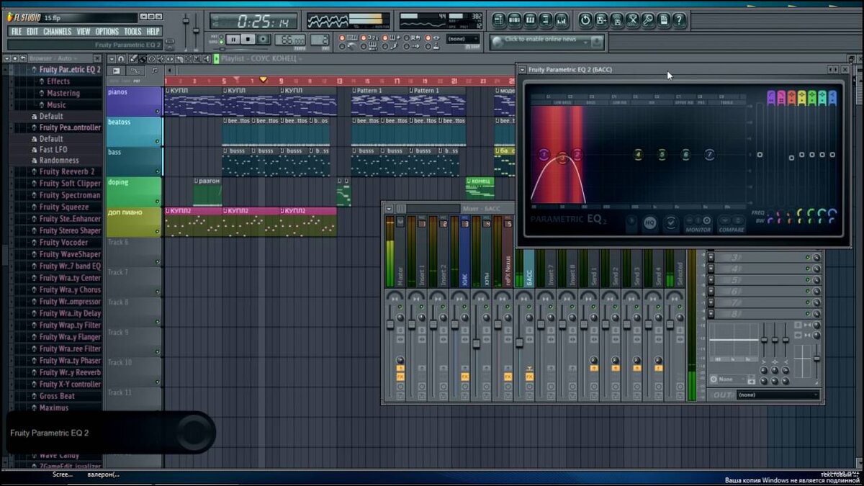Set the tempo value field
The image size is (864, 486).
(x=292, y=40)
